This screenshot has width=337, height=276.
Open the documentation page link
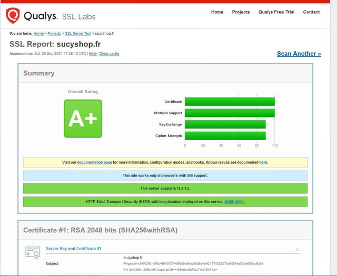click(x=95, y=162)
